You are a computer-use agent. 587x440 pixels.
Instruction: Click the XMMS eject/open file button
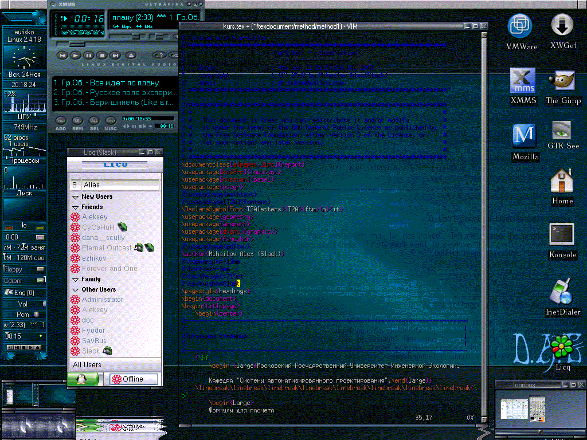click(x=131, y=56)
